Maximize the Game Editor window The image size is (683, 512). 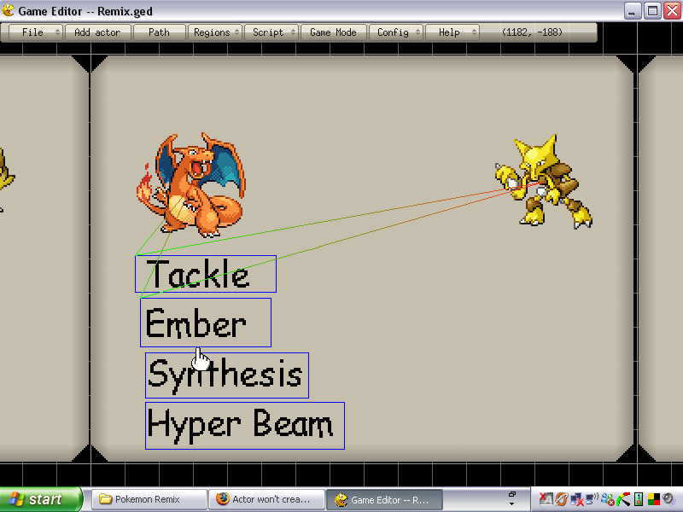click(x=652, y=10)
